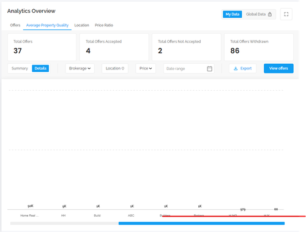The image size is (306, 232).
Task: Click the 'Analytics Overview' heading
Action: coord(31,11)
